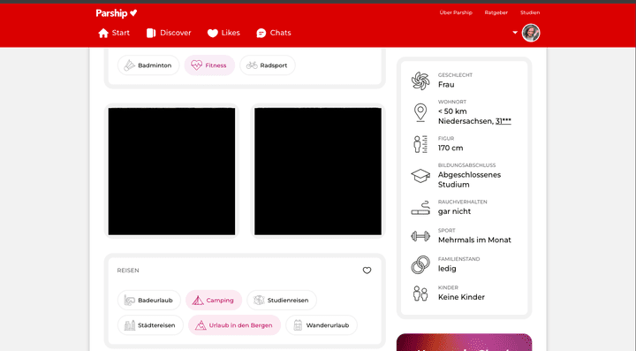The image size is (636, 351).
Task: Toggle the Radsport interest chip
Action: (268, 65)
